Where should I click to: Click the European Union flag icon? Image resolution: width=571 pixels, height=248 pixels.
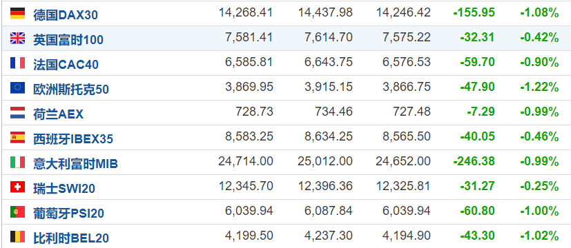click(17, 88)
